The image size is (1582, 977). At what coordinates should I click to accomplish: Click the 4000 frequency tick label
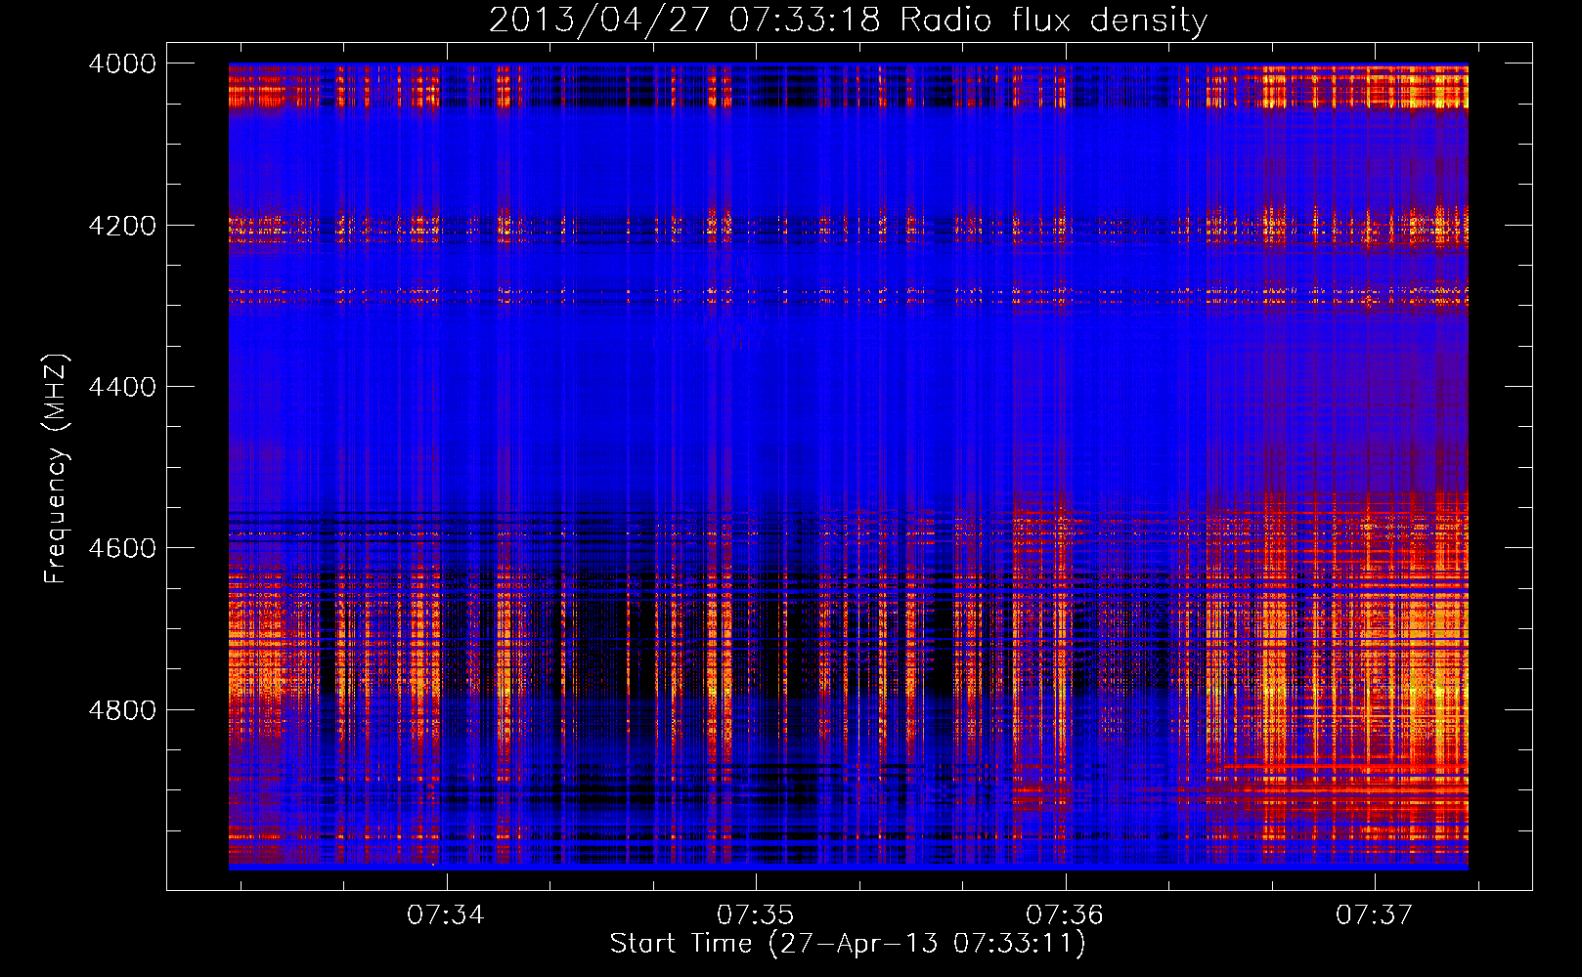click(x=122, y=64)
